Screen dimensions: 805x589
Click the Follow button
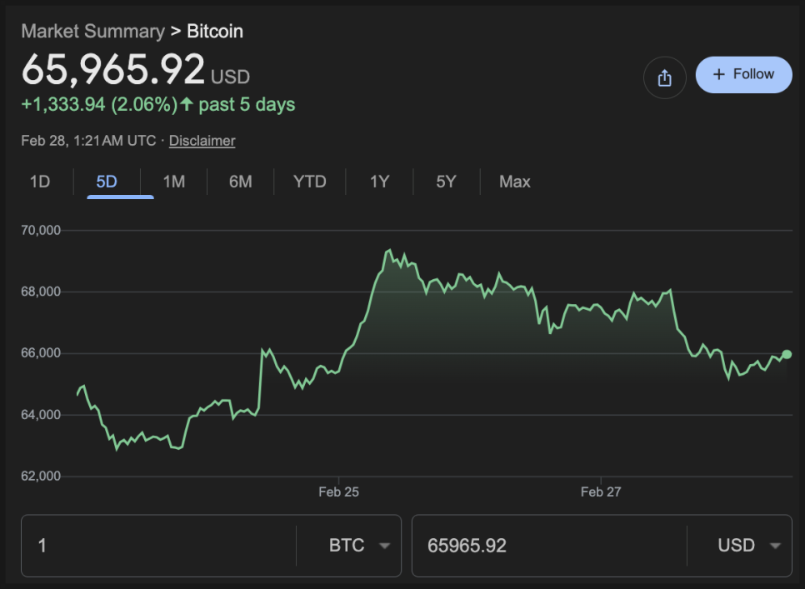[743, 75]
